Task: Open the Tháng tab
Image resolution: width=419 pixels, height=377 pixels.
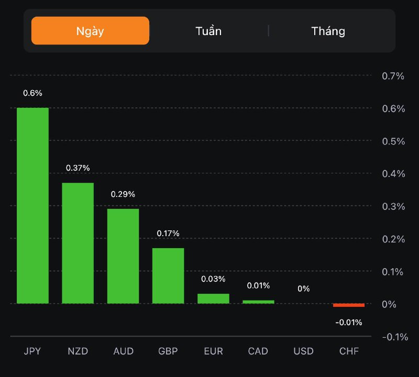Action: click(328, 31)
